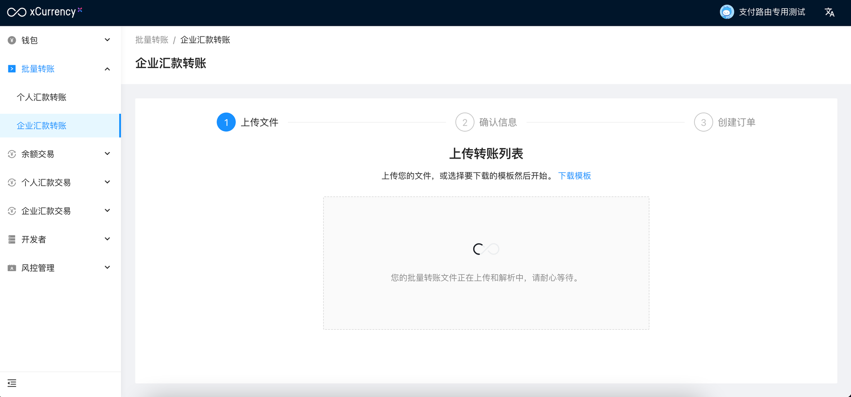Viewport: 851px width, 397px height.
Task: Click the 下载模板 link
Action: click(574, 176)
